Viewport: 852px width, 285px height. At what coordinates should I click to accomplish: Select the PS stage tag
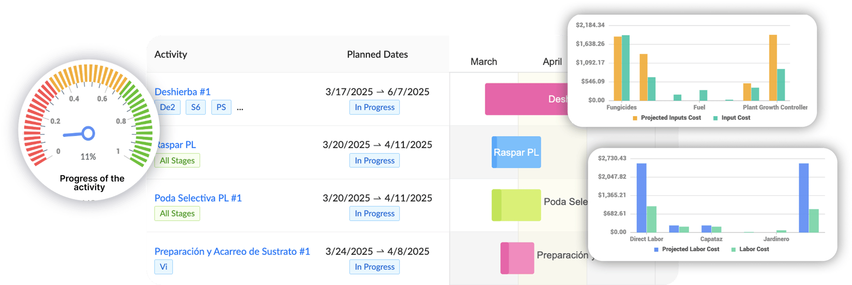[221, 107]
